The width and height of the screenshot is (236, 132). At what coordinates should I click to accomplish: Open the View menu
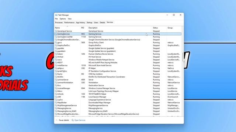click(x=70, y=19)
